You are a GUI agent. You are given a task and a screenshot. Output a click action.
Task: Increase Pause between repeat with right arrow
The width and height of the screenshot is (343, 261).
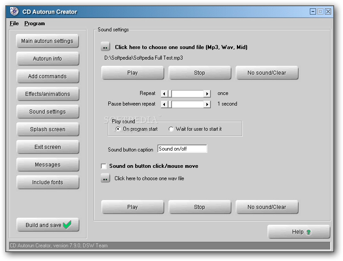pyautogui.click(x=207, y=104)
